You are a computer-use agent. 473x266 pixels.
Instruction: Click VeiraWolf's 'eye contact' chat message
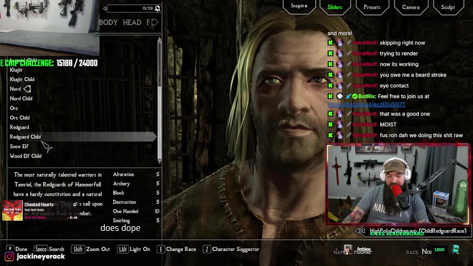coord(394,86)
